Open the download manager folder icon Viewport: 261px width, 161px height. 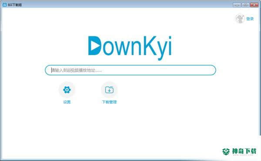(109, 90)
